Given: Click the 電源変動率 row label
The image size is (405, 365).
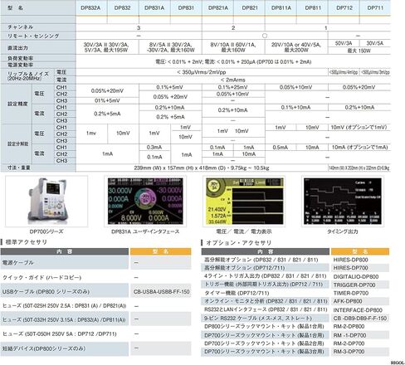Looking at the screenshot, I should tap(20, 65).
